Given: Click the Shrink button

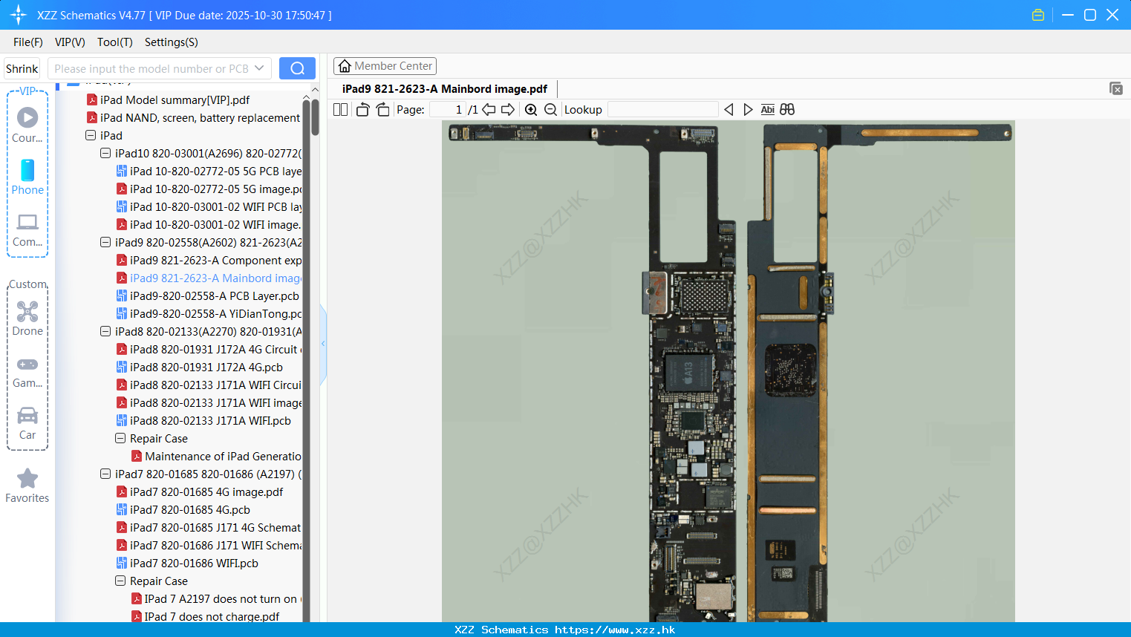Looking at the screenshot, I should click(x=22, y=68).
